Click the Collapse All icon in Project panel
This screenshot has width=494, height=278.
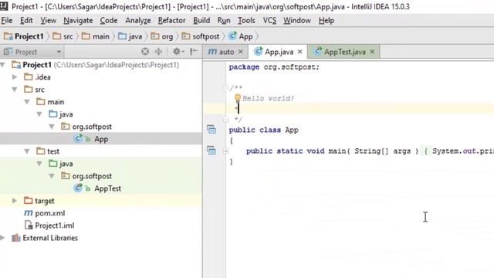[158, 52]
